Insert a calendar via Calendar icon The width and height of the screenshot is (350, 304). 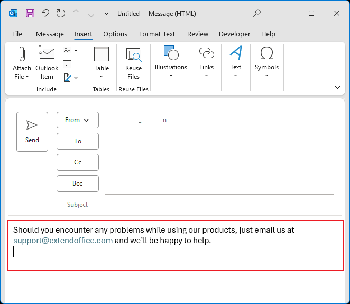click(x=67, y=64)
